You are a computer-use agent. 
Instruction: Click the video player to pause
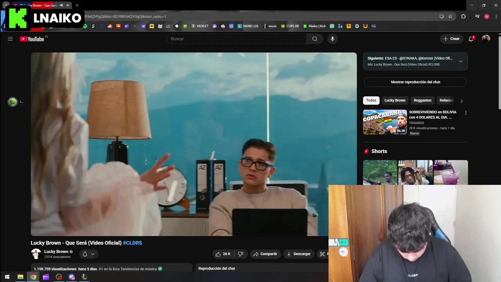(194, 144)
